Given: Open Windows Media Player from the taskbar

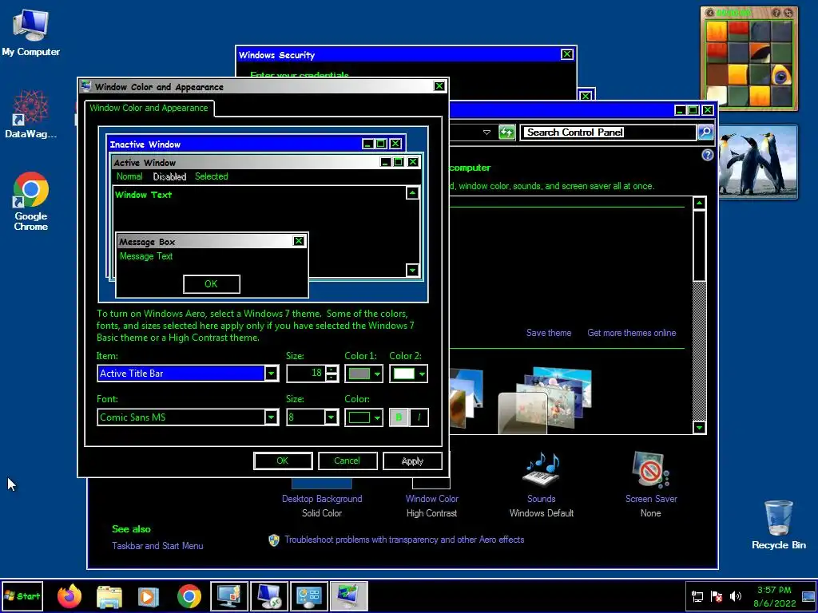Looking at the screenshot, I should (149, 596).
